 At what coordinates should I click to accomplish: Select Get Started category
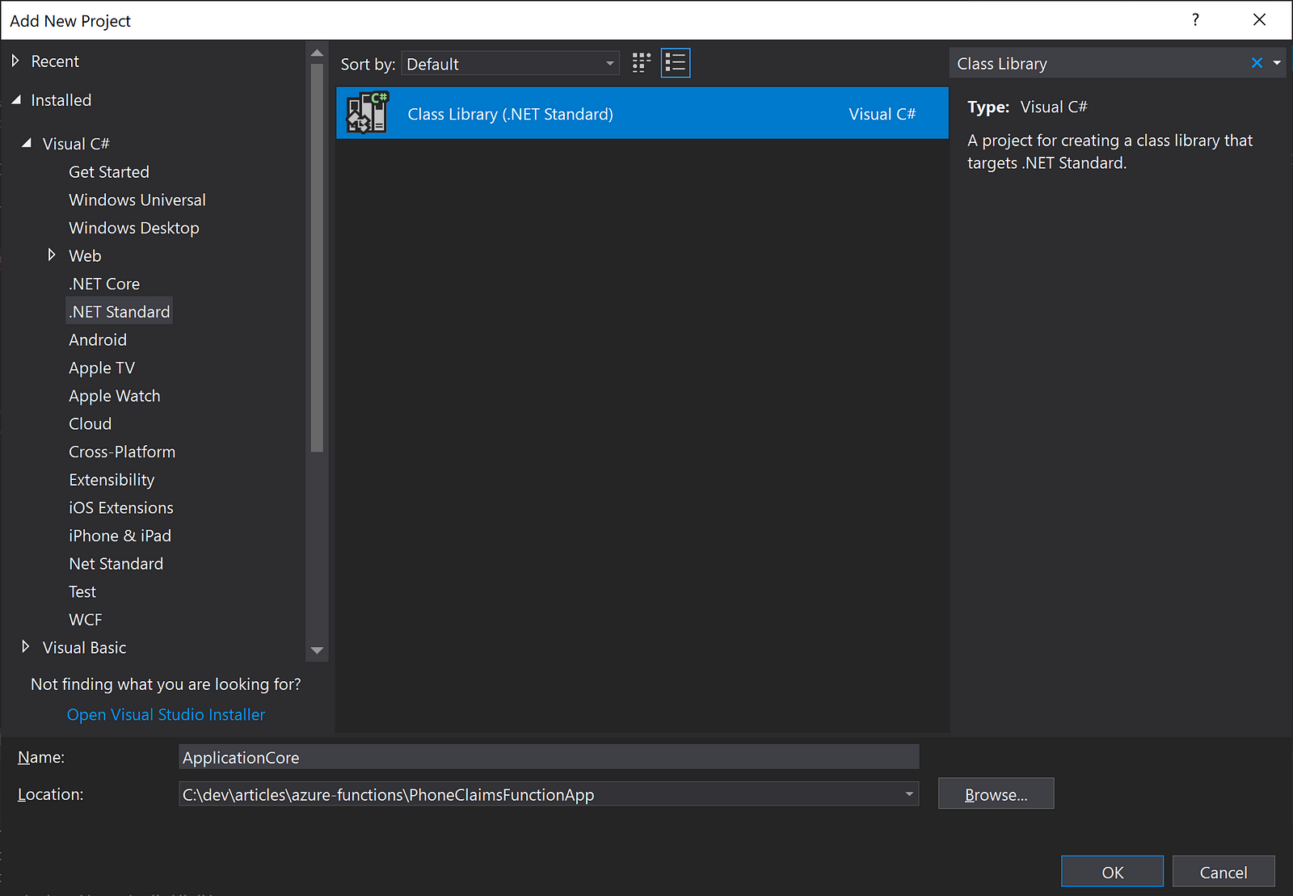pyautogui.click(x=109, y=172)
